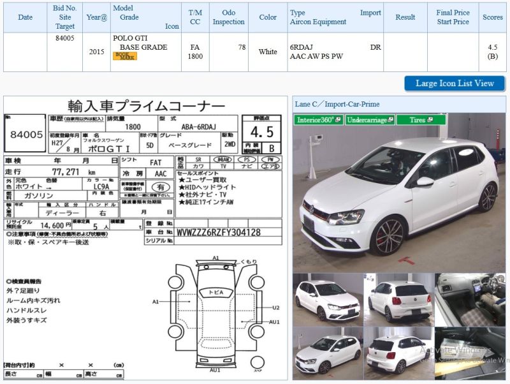Click the lot number 84005 box on sheet
The image size is (510, 384).
[x=25, y=133]
